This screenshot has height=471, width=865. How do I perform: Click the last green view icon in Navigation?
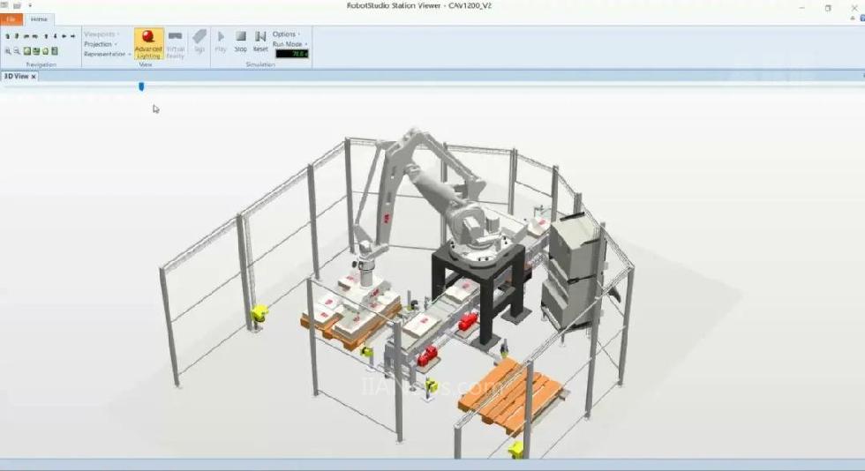point(55,51)
